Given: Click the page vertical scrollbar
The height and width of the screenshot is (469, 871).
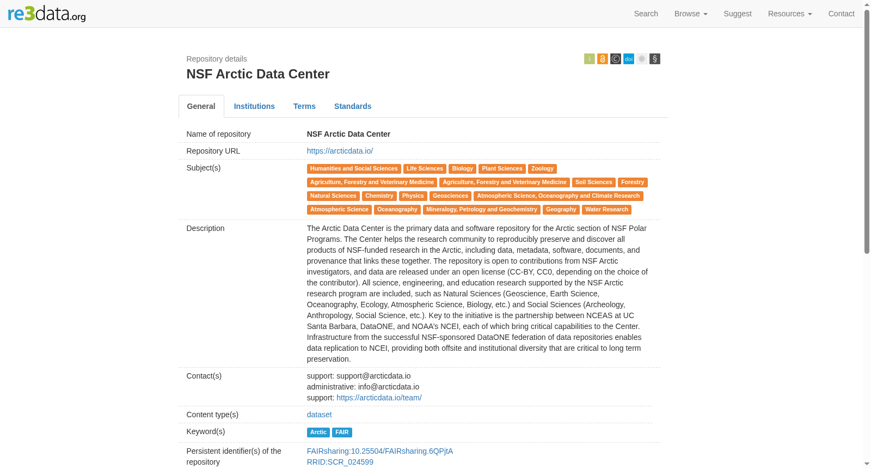Looking at the screenshot, I should pos(867,131).
